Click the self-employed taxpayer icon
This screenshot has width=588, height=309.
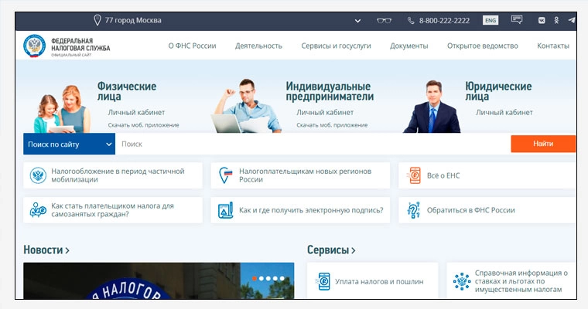click(x=38, y=210)
